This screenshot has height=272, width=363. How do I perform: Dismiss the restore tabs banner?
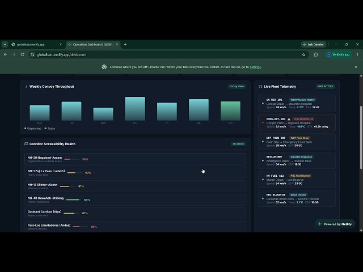(356, 67)
